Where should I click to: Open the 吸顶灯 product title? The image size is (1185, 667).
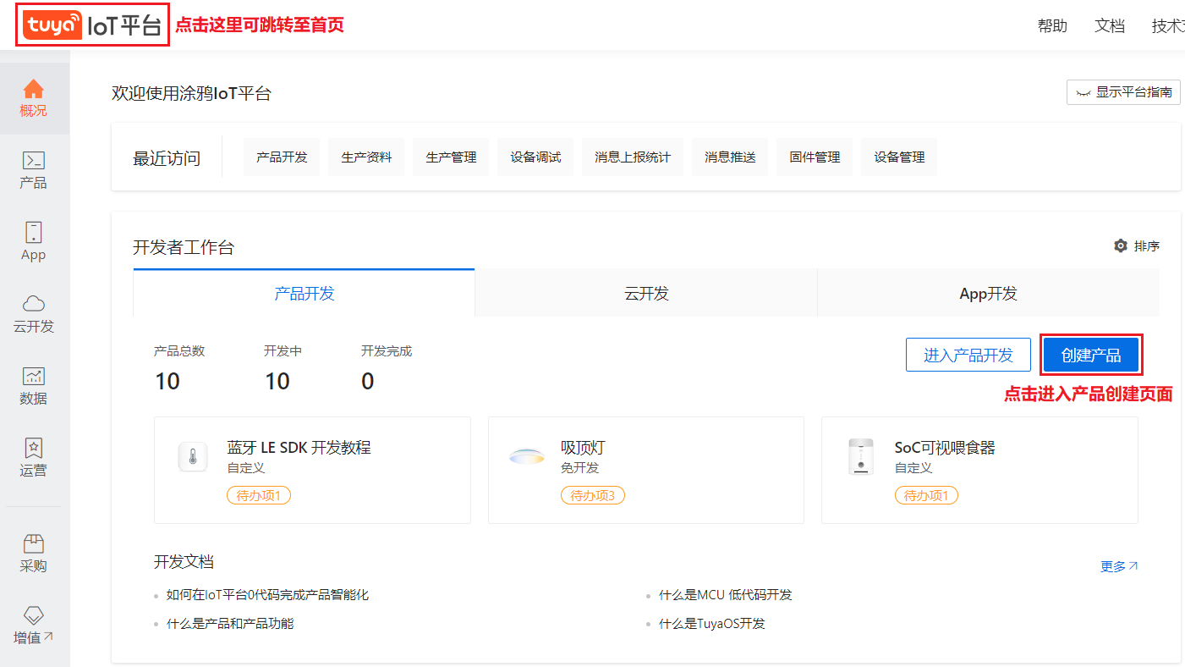click(583, 448)
